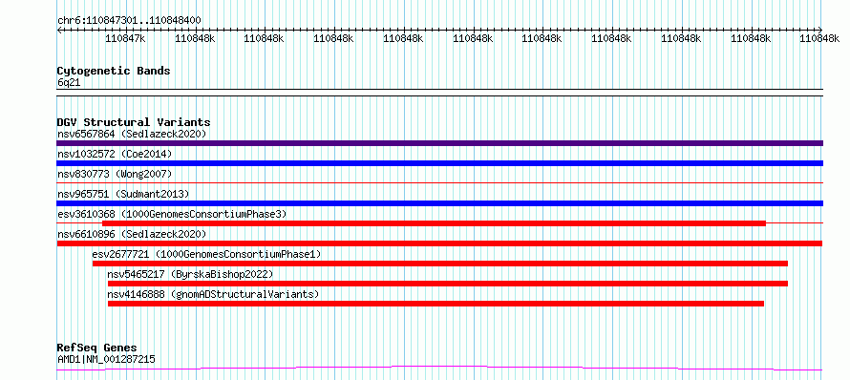Viewport: 850px width, 380px height.
Task: Click the red esv3610368 variant bar
Action: [434, 223]
